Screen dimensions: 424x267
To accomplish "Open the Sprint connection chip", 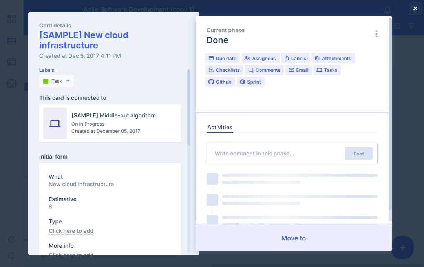I will (250, 82).
